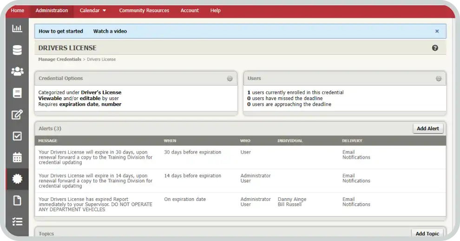Open the Users panel gear settings
Image resolution: width=460 pixels, height=241 pixels.
[x=438, y=79]
